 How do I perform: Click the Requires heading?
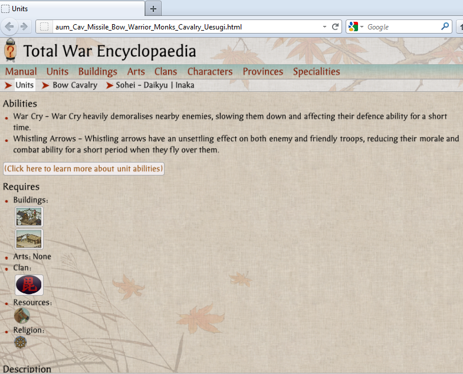21,187
